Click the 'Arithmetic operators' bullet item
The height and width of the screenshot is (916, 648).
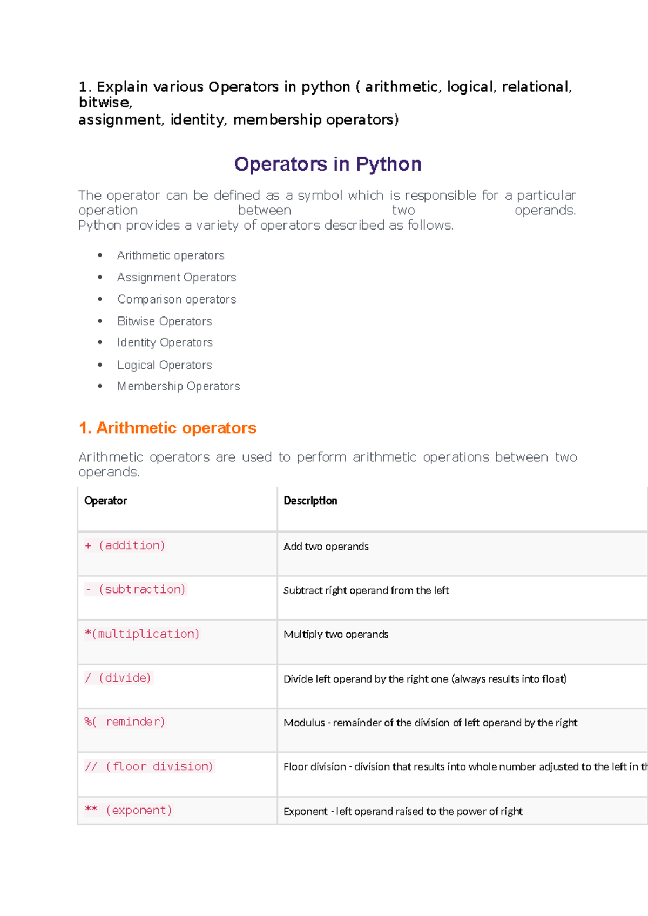pyautogui.click(x=171, y=255)
